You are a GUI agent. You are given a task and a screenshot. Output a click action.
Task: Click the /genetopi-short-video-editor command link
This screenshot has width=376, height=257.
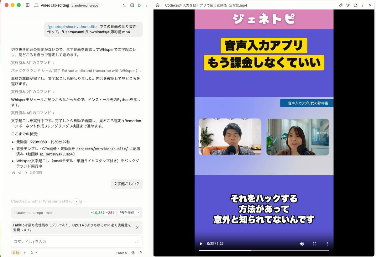73,27
